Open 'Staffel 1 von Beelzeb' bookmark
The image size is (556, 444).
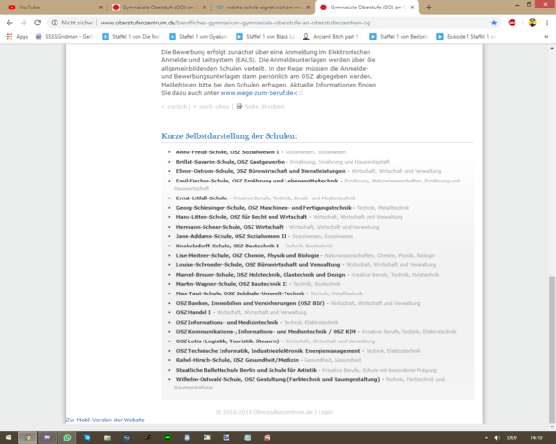click(x=399, y=36)
